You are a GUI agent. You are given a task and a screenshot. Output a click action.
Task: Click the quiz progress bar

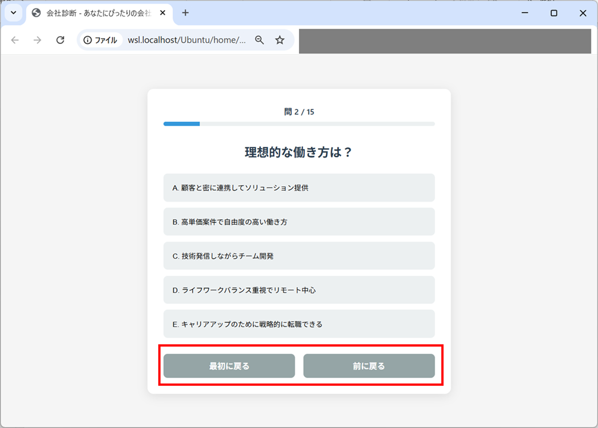[x=299, y=124]
